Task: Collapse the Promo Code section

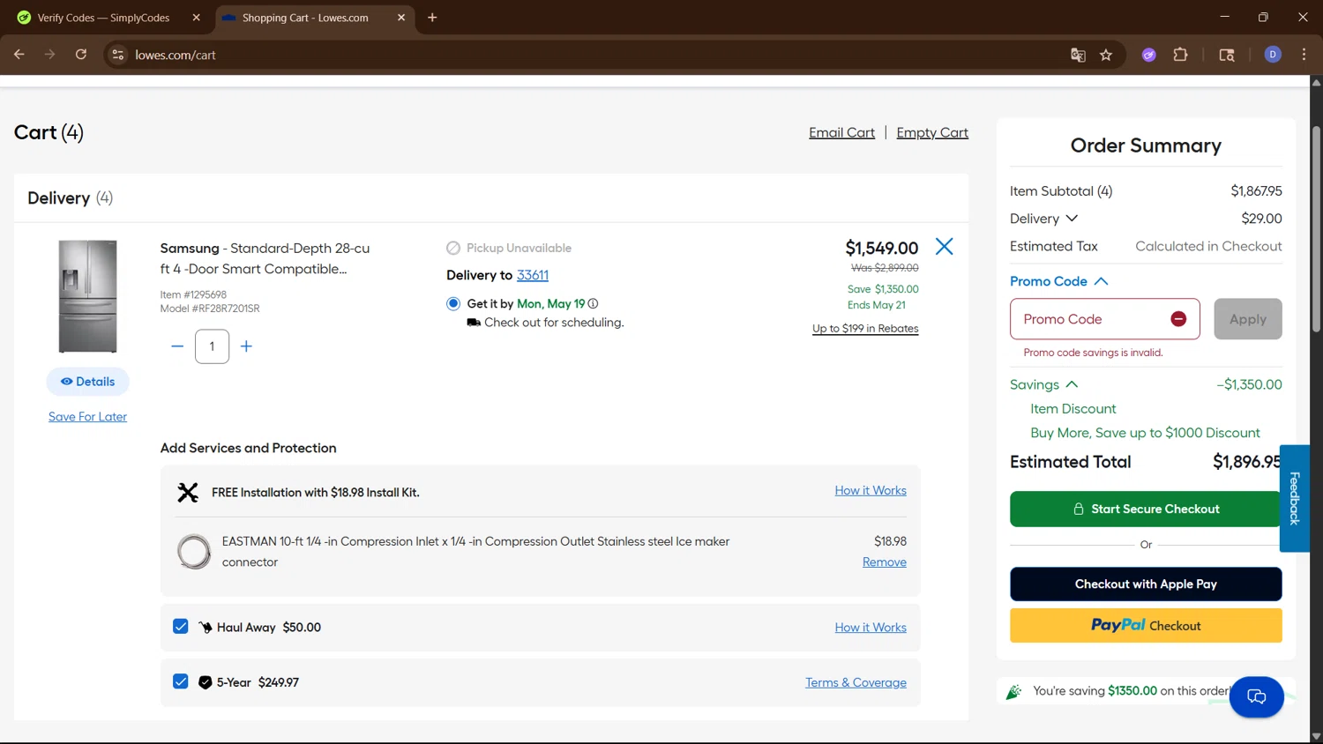Action: (x=1101, y=281)
